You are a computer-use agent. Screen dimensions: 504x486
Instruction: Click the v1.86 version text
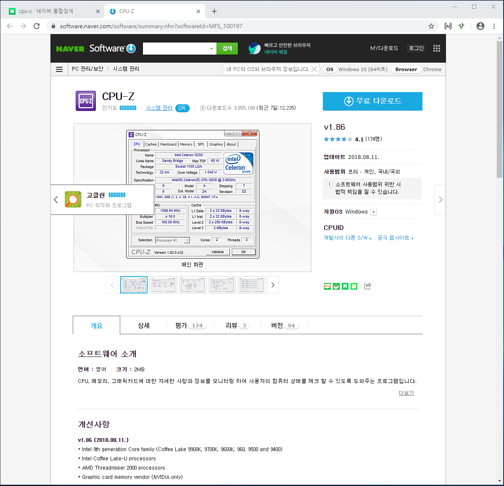(334, 127)
